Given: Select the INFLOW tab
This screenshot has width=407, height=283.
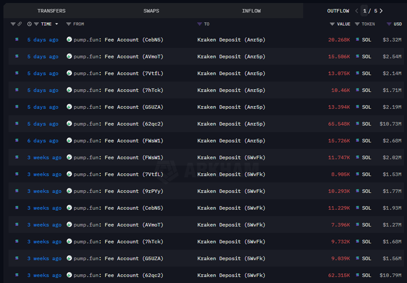Looking at the screenshot, I should pos(251,11).
